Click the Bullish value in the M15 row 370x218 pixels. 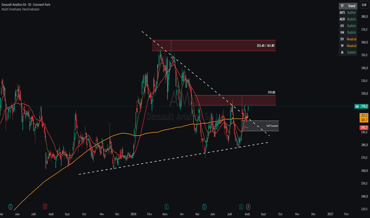coord(351,13)
